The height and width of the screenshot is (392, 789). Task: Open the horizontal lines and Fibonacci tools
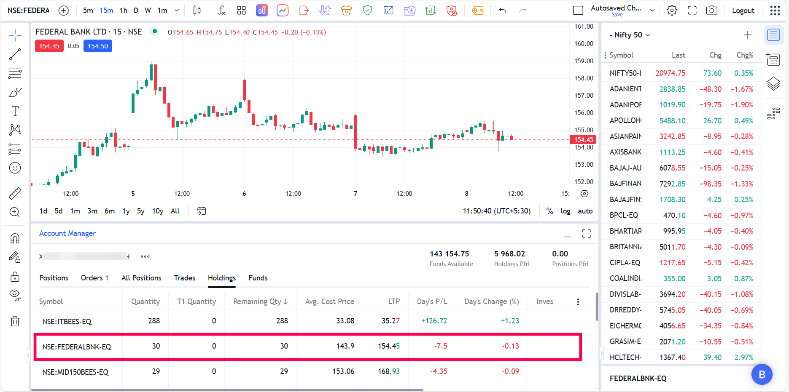(15, 73)
